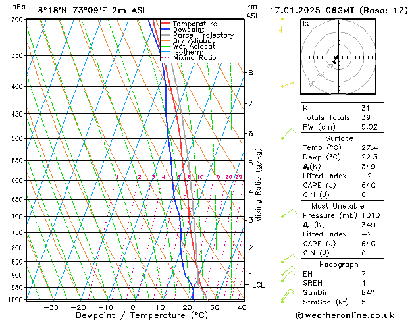Click the '500' hPa pressure axis label

coord(18,138)
